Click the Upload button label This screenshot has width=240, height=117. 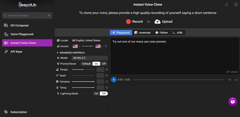click(167, 22)
